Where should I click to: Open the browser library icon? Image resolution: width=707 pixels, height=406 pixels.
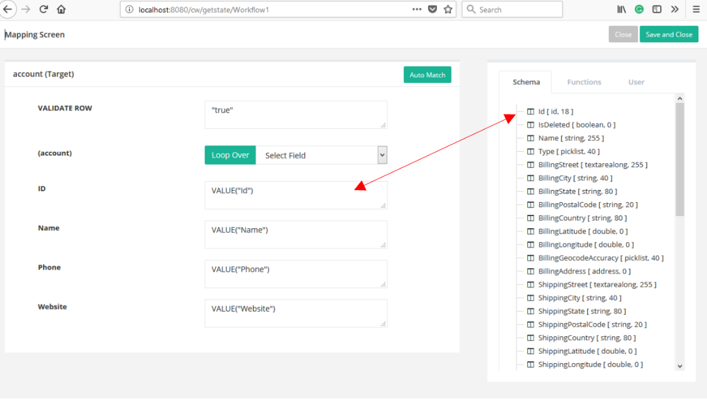point(621,9)
